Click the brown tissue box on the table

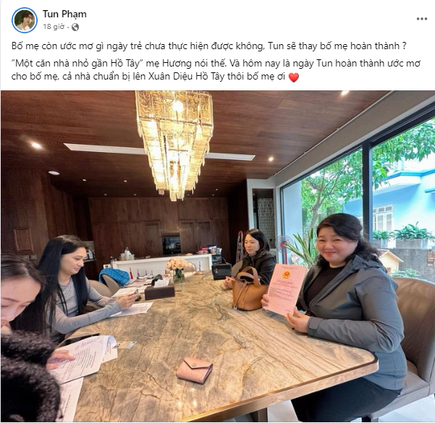tap(159, 291)
